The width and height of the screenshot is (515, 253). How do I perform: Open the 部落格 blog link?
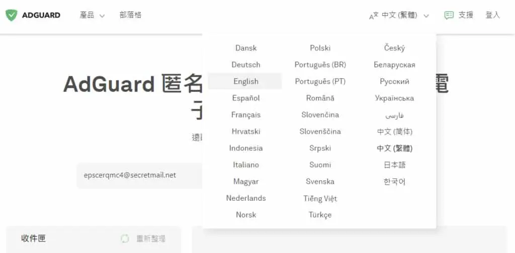[x=130, y=15]
